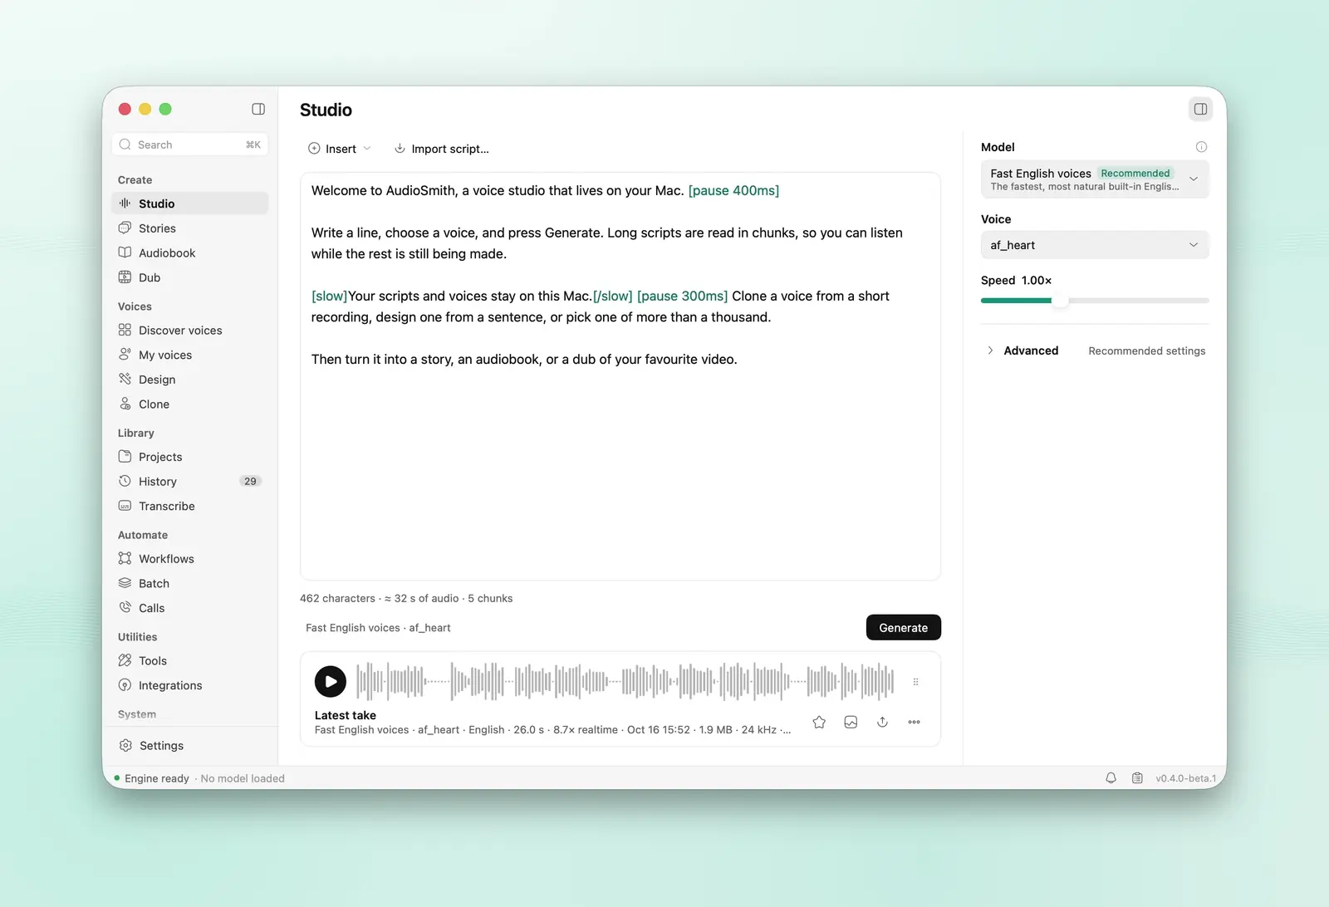Expand the Advanced settings section
The width and height of the screenshot is (1329, 907).
pyautogui.click(x=1022, y=351)
